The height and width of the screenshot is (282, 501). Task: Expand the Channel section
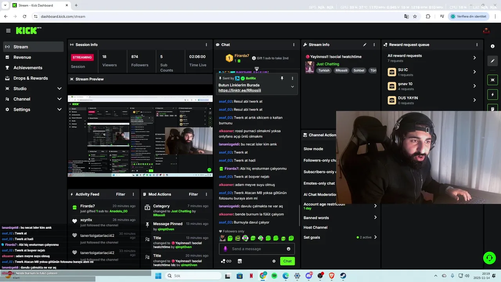pos(33,99)
